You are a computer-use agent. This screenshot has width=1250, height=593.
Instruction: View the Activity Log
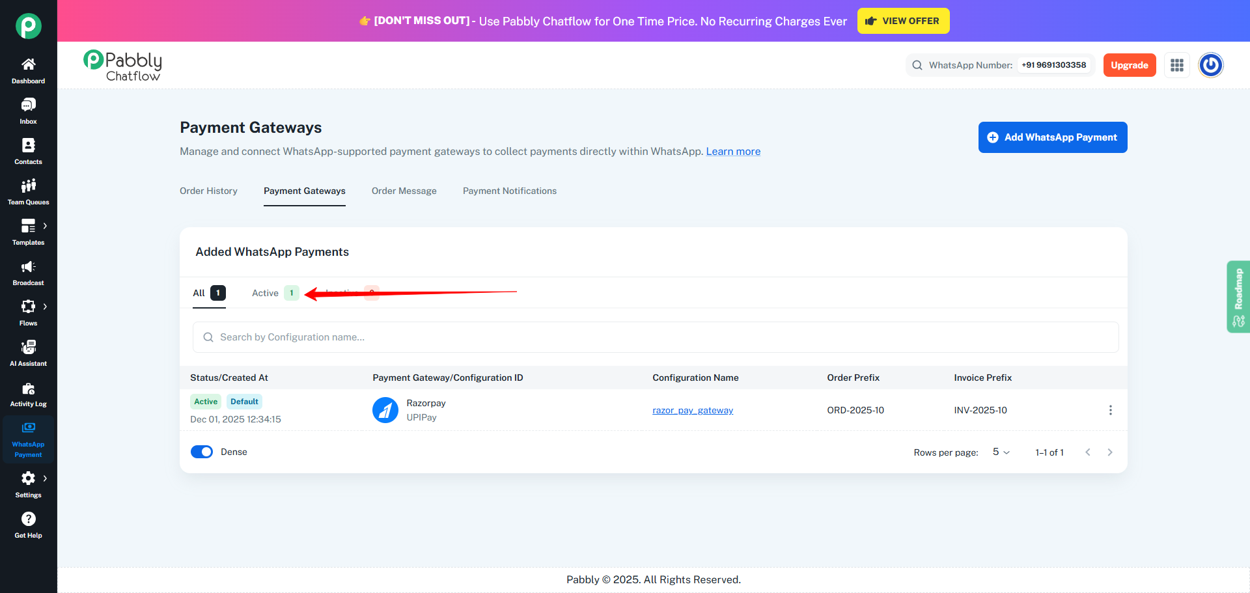click(28, 394)
